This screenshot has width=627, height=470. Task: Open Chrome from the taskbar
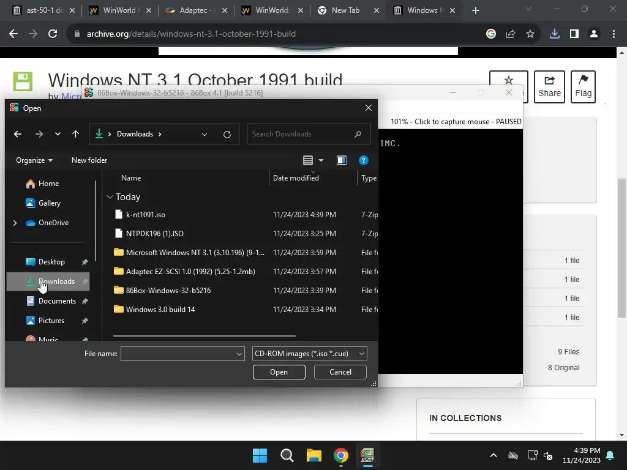coord(340,455)
